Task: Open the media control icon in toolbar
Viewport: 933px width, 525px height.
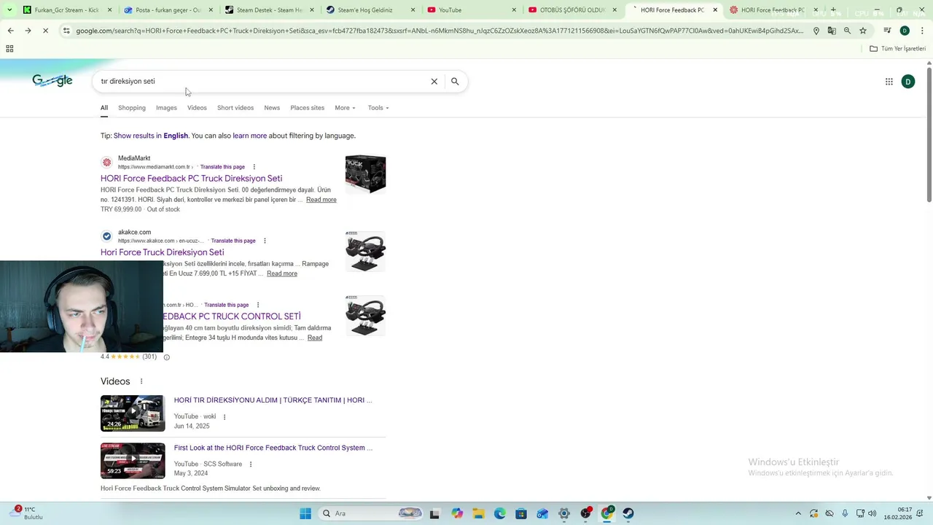Action: [x=887, y=31]
